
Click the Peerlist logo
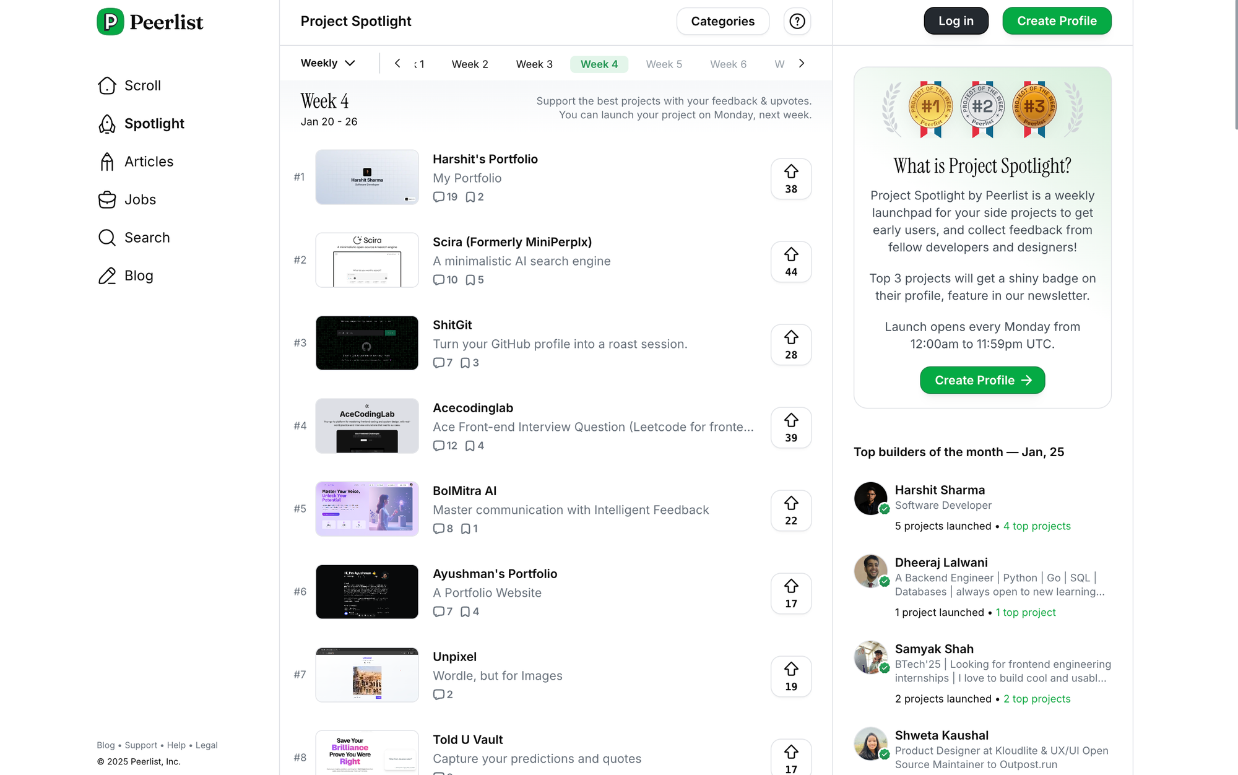tap(150, 22)
